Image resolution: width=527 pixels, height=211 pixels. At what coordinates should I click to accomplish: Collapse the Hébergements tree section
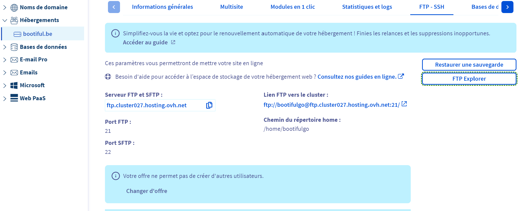pyautogui.click(x=5, y=20)
